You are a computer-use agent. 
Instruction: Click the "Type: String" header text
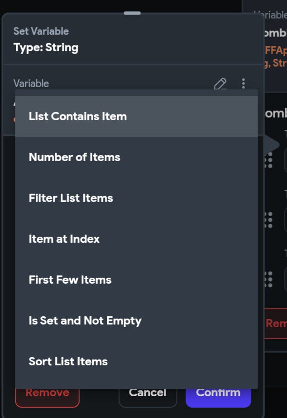point(46,48)
